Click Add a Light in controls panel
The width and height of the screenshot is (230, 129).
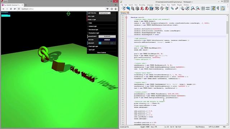[x=102, y=16]
